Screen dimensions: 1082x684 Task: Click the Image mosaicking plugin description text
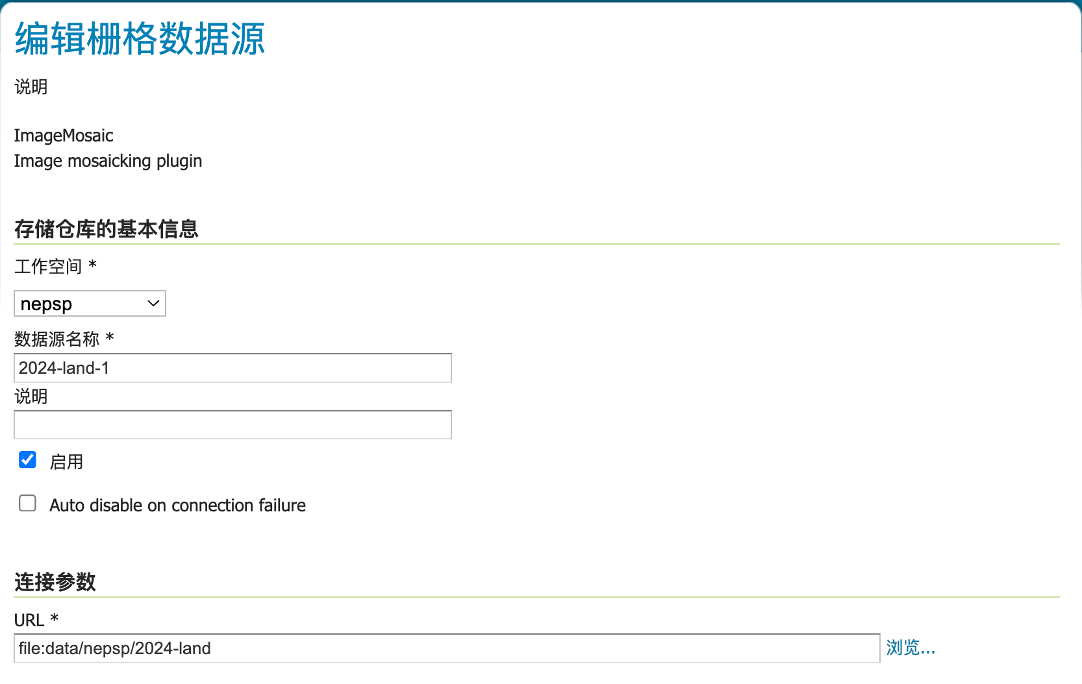click(x=108, y=161)
